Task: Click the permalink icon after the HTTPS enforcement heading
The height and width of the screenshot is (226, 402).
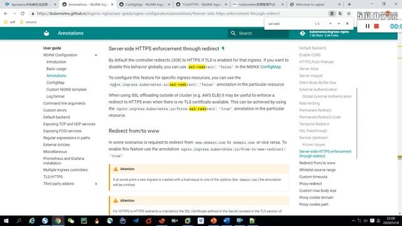Action: pos(223,48)
